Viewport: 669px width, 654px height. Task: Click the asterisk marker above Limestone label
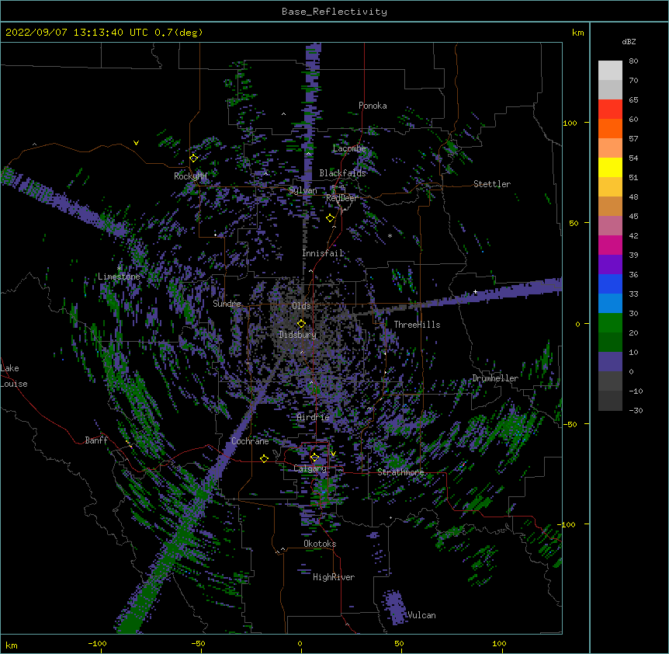(x=120, y=268)
